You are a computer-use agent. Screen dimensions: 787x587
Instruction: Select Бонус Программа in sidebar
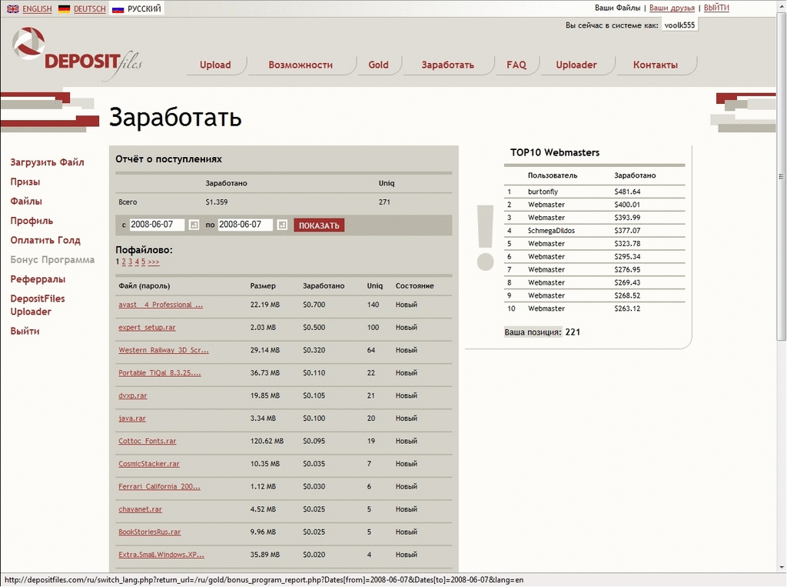tap(52, 260)
